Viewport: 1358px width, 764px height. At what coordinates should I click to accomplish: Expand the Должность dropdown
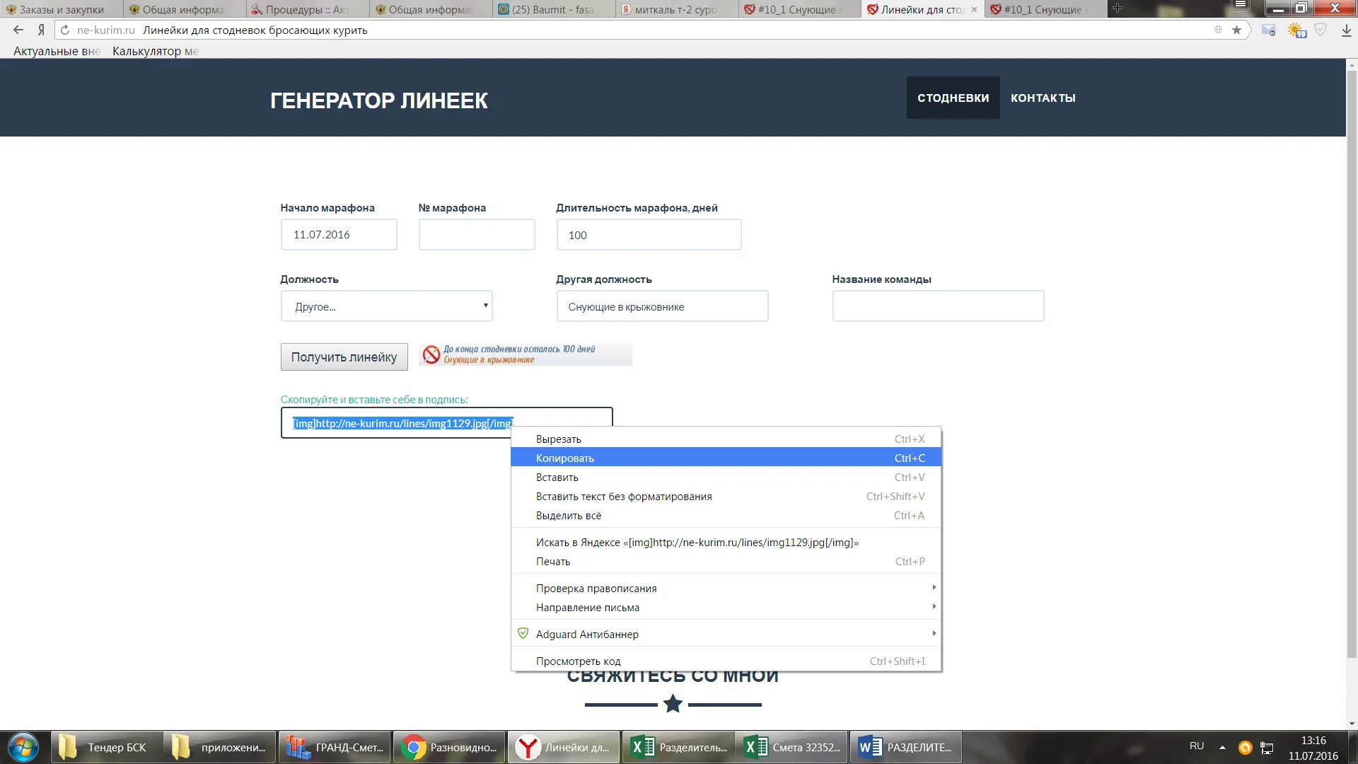pyautogui.click(x=386, y=306)
